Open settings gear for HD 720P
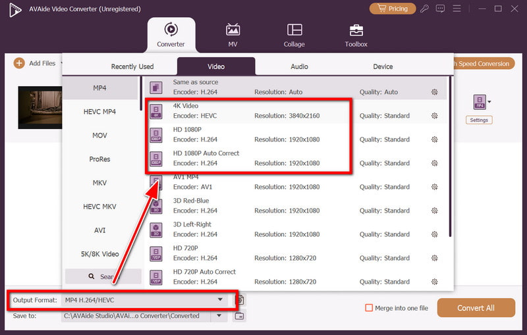This screenshot has height=335, width=527. pos(435,258)
